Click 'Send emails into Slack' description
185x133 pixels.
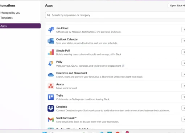tap(87, 122)
